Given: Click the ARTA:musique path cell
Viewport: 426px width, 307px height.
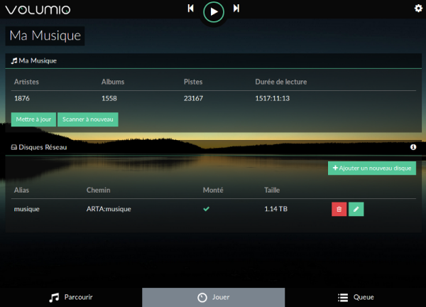Looking at the screenshot, I should (x=109, y=209).
